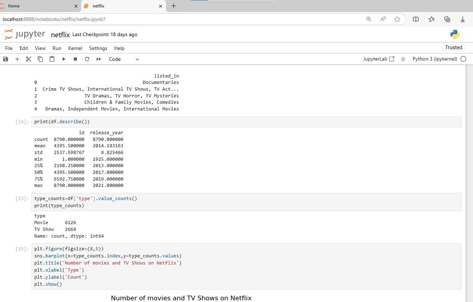Open the Help menu
This screenshot has height=302, width=473.
(x=119, y=48)
